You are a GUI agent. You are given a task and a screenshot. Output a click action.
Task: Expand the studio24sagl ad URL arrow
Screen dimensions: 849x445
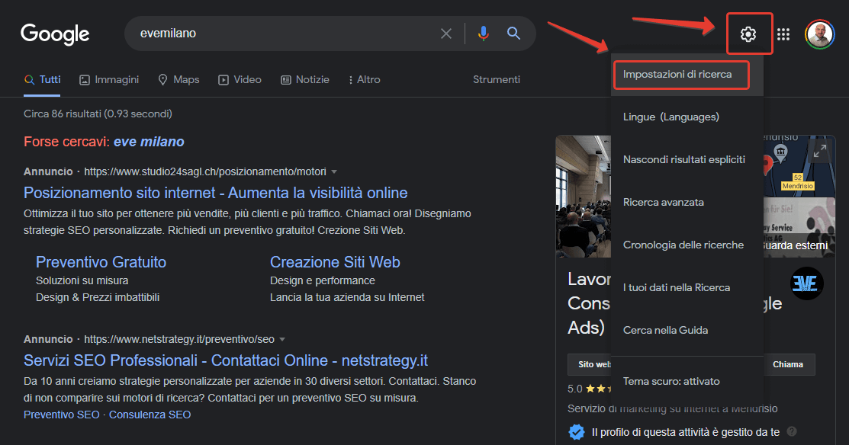[334, 172]
